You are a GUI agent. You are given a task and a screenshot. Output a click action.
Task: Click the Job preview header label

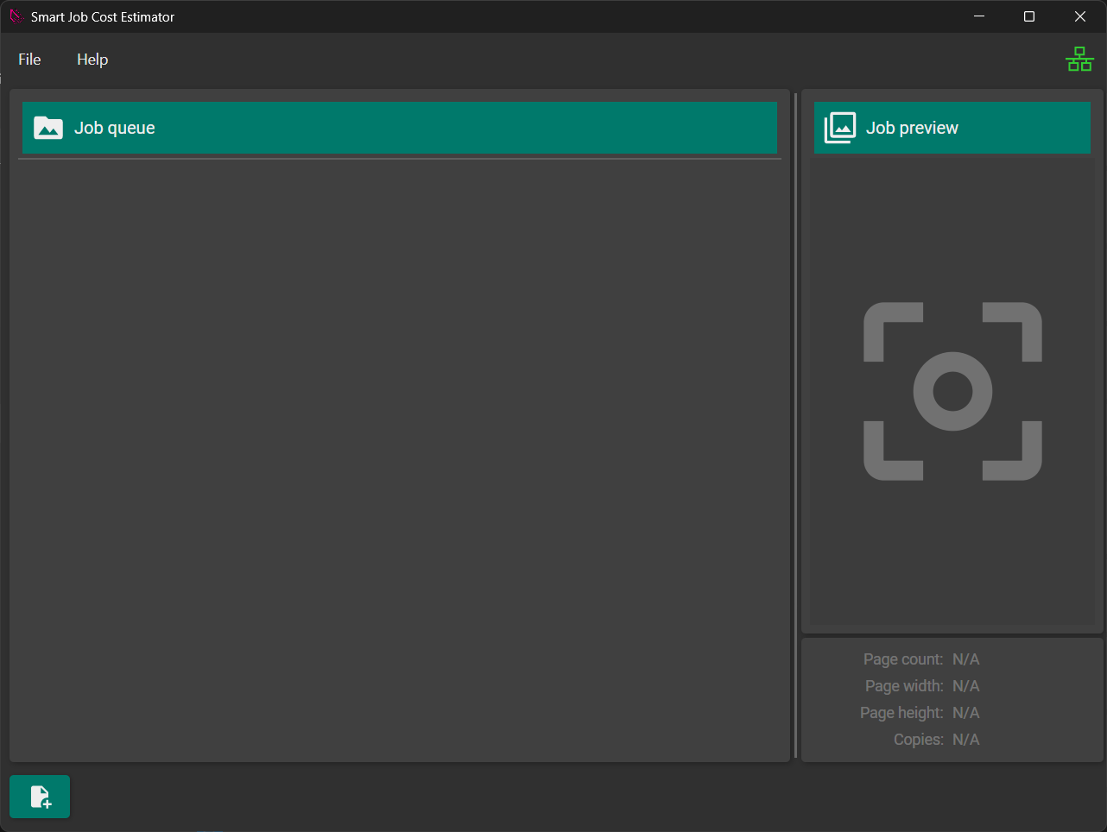pos(912,128)
